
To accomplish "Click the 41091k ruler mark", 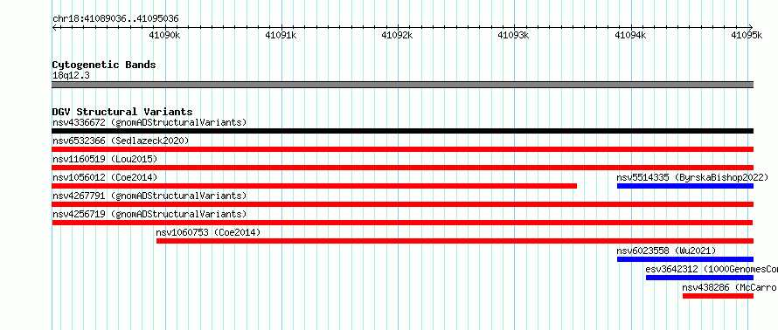I will click(x=281, y=35).
